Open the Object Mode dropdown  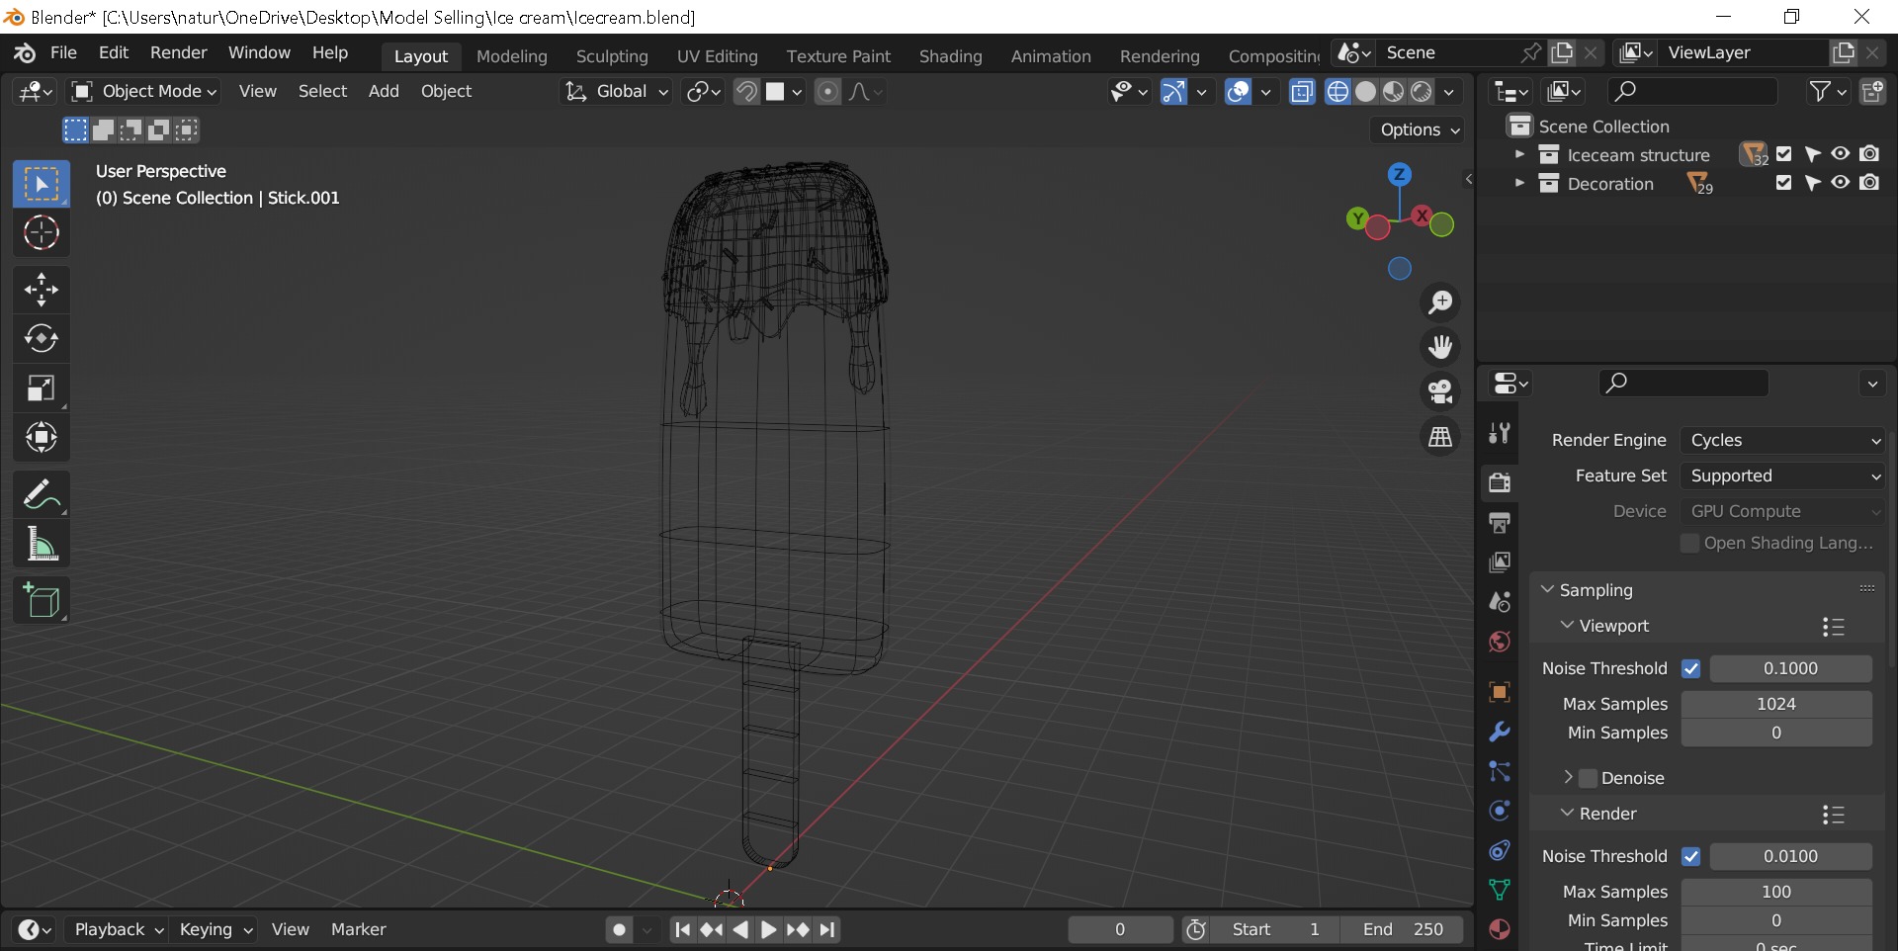point(142,92)
